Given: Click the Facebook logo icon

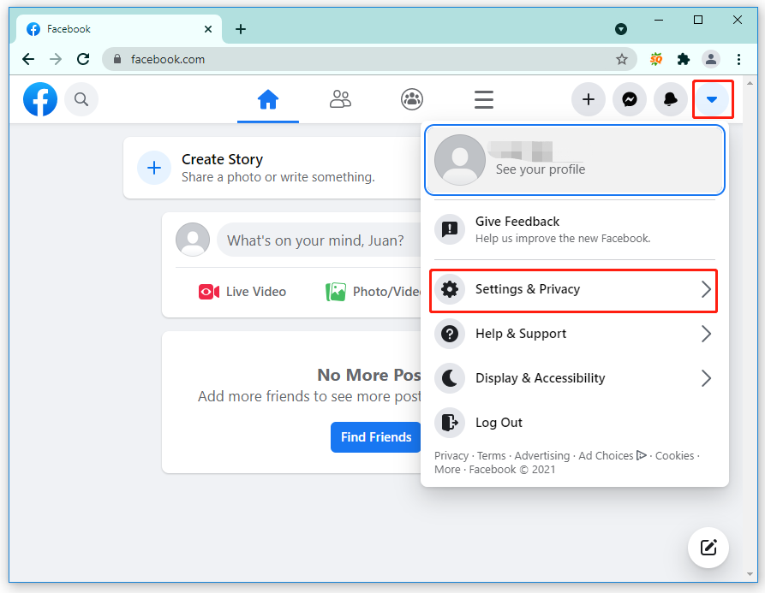Looking at the screenshot, I should coord(40,99).
